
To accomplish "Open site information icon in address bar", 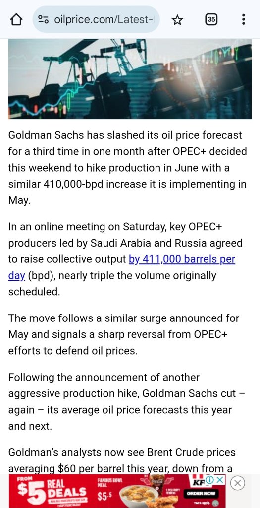I will pyautogui.click(x=44, y=20).
